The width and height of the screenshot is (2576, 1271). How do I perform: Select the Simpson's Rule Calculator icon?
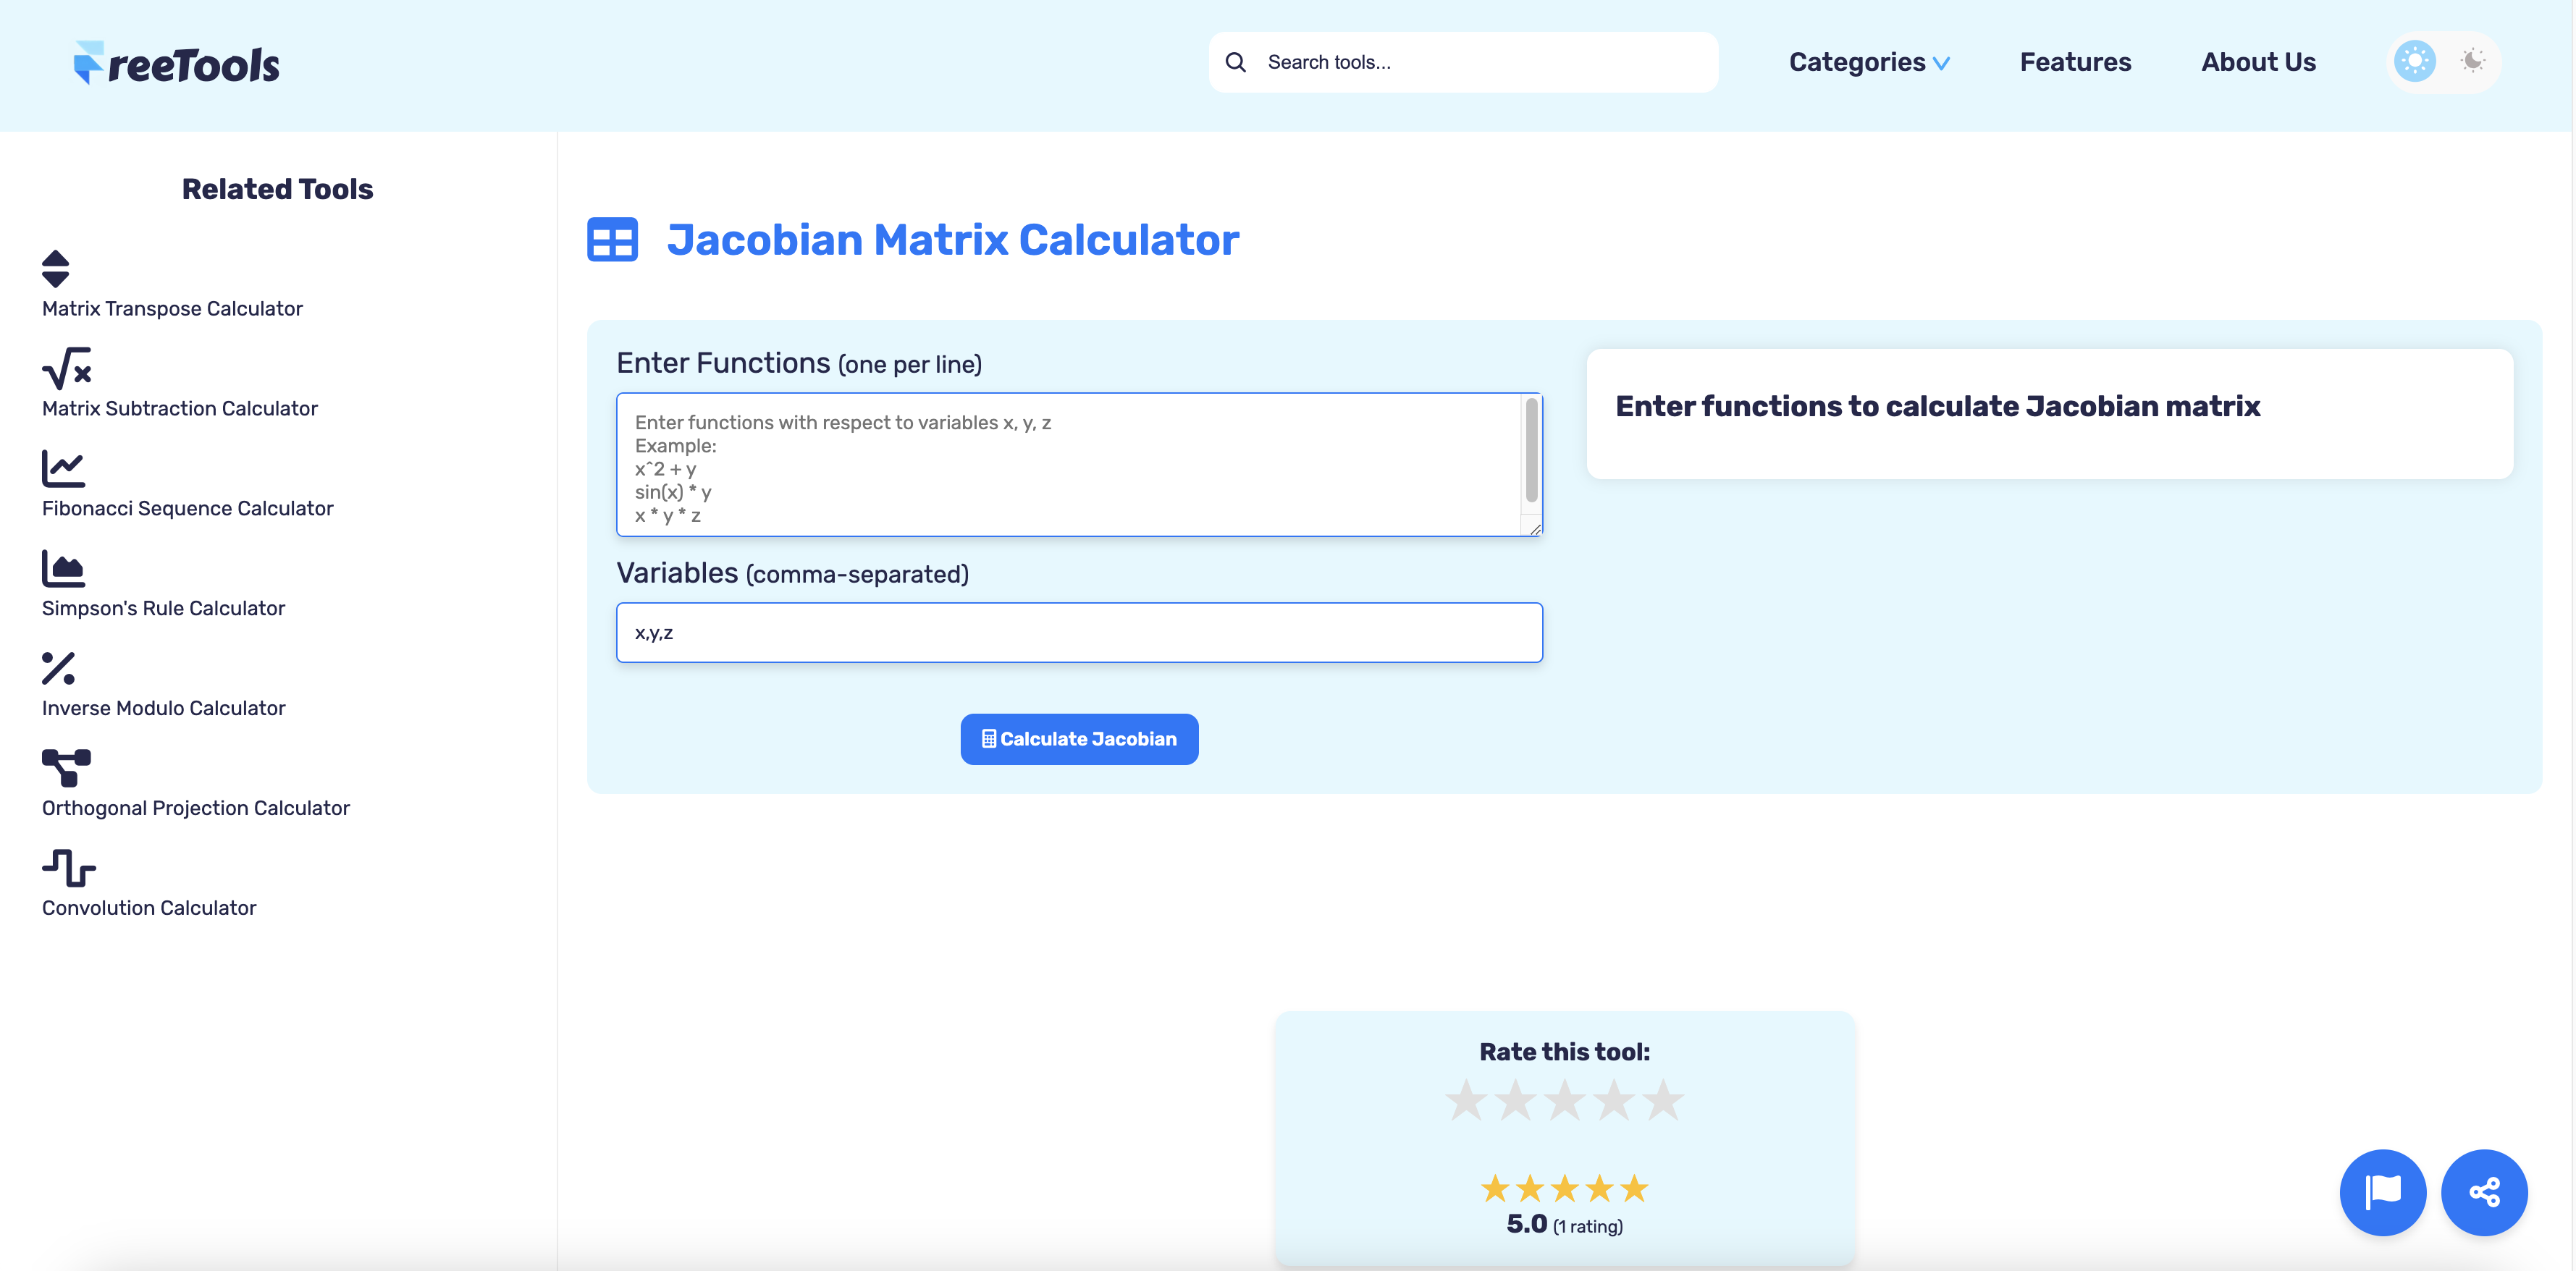[x=62, y=568]
